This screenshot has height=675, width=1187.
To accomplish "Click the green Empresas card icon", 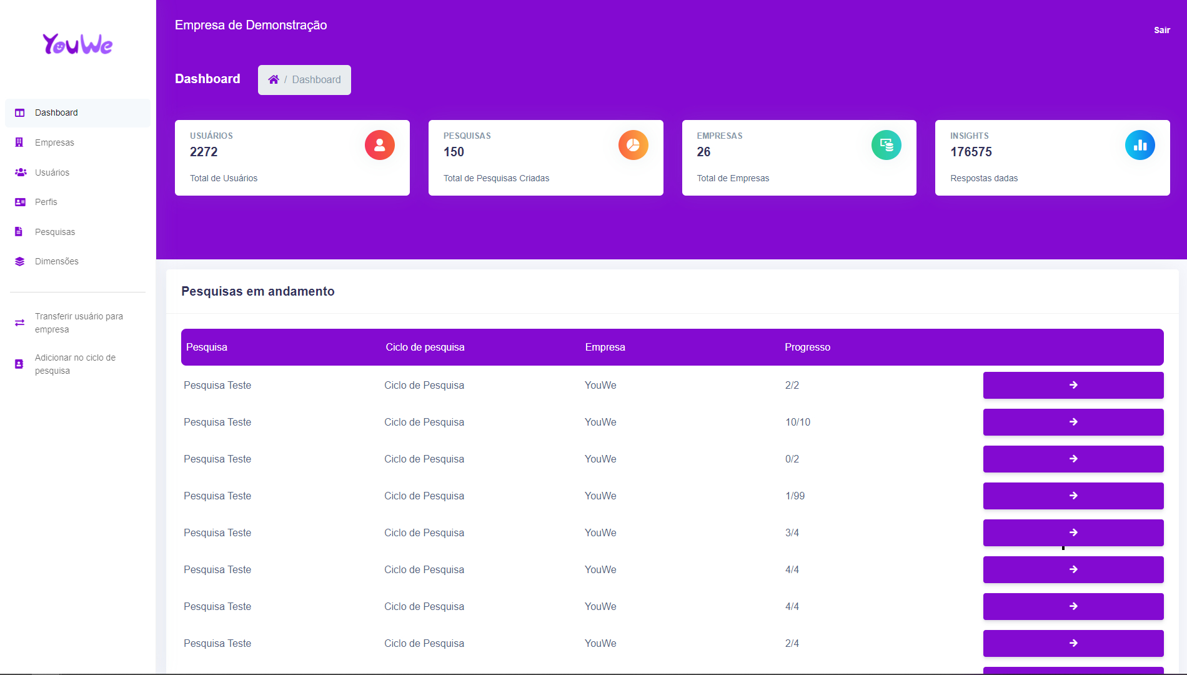I will point(886,145).
